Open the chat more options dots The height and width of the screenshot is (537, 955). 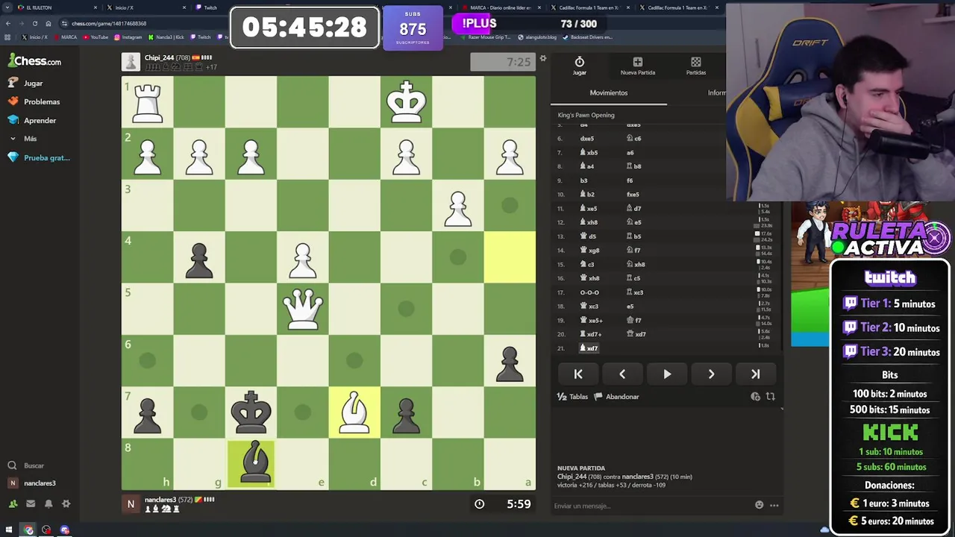[774, 505]
